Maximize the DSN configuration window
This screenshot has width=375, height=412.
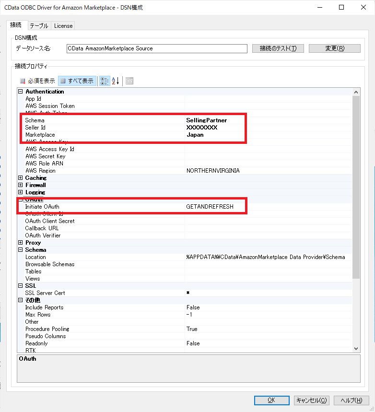point(341,7)
